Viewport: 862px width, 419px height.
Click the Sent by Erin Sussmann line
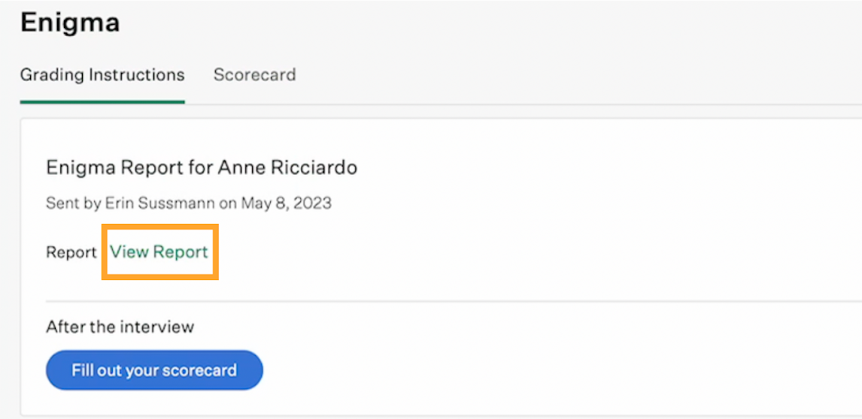click(189, 203)
